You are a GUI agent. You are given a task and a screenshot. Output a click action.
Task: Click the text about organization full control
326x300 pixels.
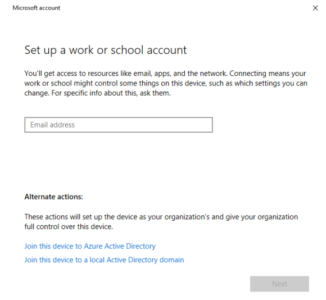[x=161, y=222]
